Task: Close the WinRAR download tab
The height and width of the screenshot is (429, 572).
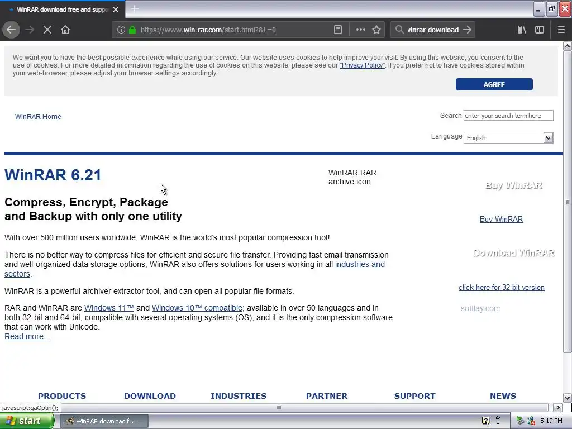Action: click(116, 9)
